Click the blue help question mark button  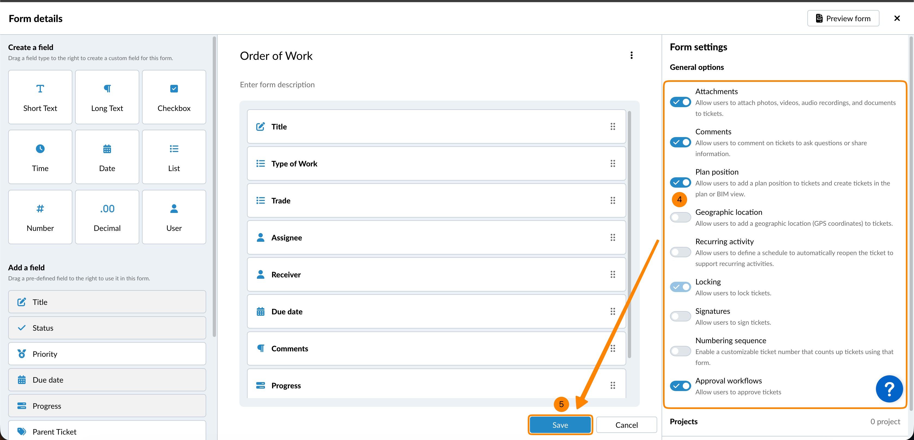point(889,389)
